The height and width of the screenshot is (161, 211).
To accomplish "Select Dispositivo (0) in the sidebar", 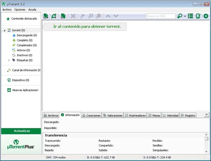I will click(x=21, y=80).
